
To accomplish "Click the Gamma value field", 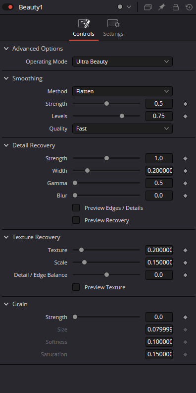I will [x=159, y=183].
